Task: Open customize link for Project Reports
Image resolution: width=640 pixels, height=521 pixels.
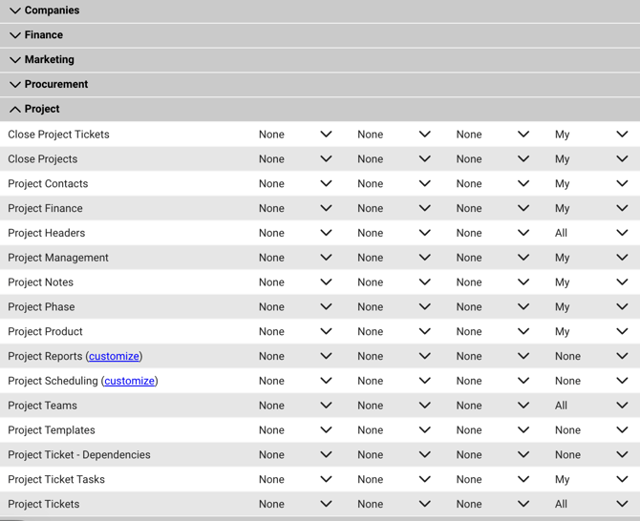Action: pyautogui.click(x=114, y=356)
